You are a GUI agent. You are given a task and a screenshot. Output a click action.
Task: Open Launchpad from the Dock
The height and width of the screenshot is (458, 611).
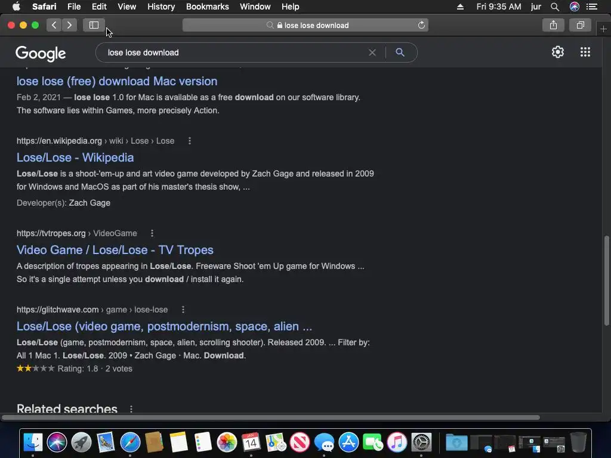coord(81,442)
